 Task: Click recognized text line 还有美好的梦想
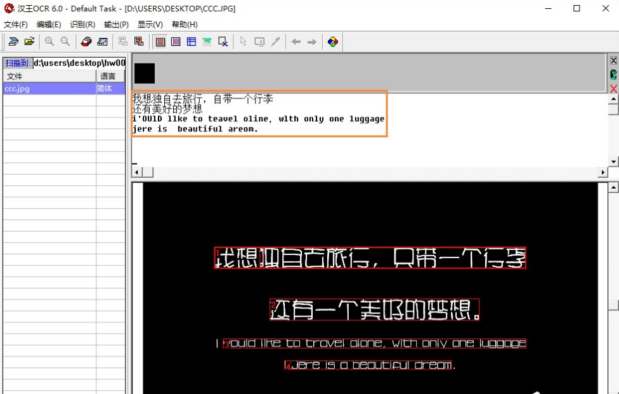coord(167,108)
